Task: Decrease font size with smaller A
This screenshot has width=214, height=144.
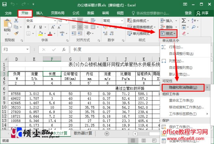Action: [59, 27]
